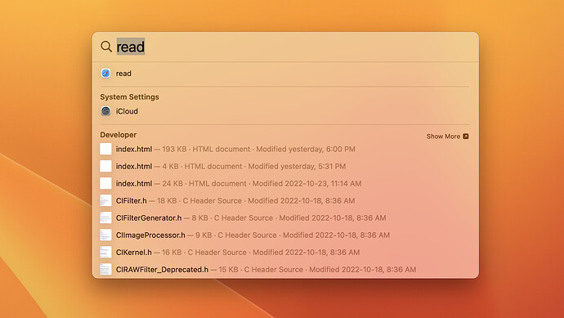This screenshot has width=564, height=318.
Task: Click the System Settings section heading
Action: (x=129, y=97)
